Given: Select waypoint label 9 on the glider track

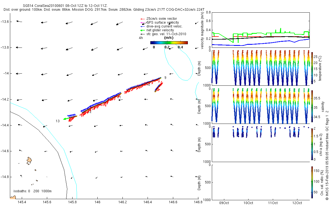Looking at the screenshot, I should point(165,78).
